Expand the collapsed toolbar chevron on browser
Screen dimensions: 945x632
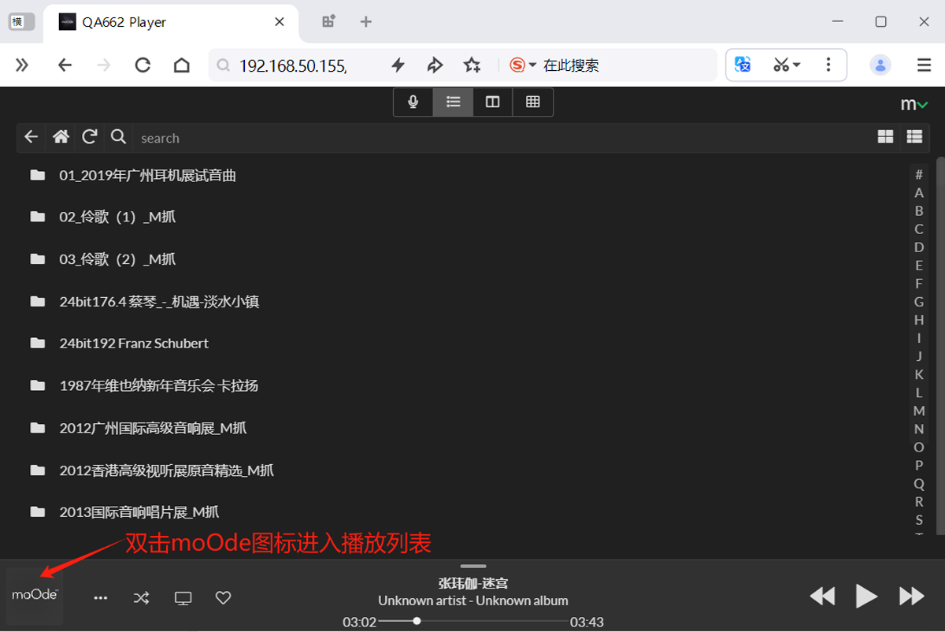(x=21, y=65)
